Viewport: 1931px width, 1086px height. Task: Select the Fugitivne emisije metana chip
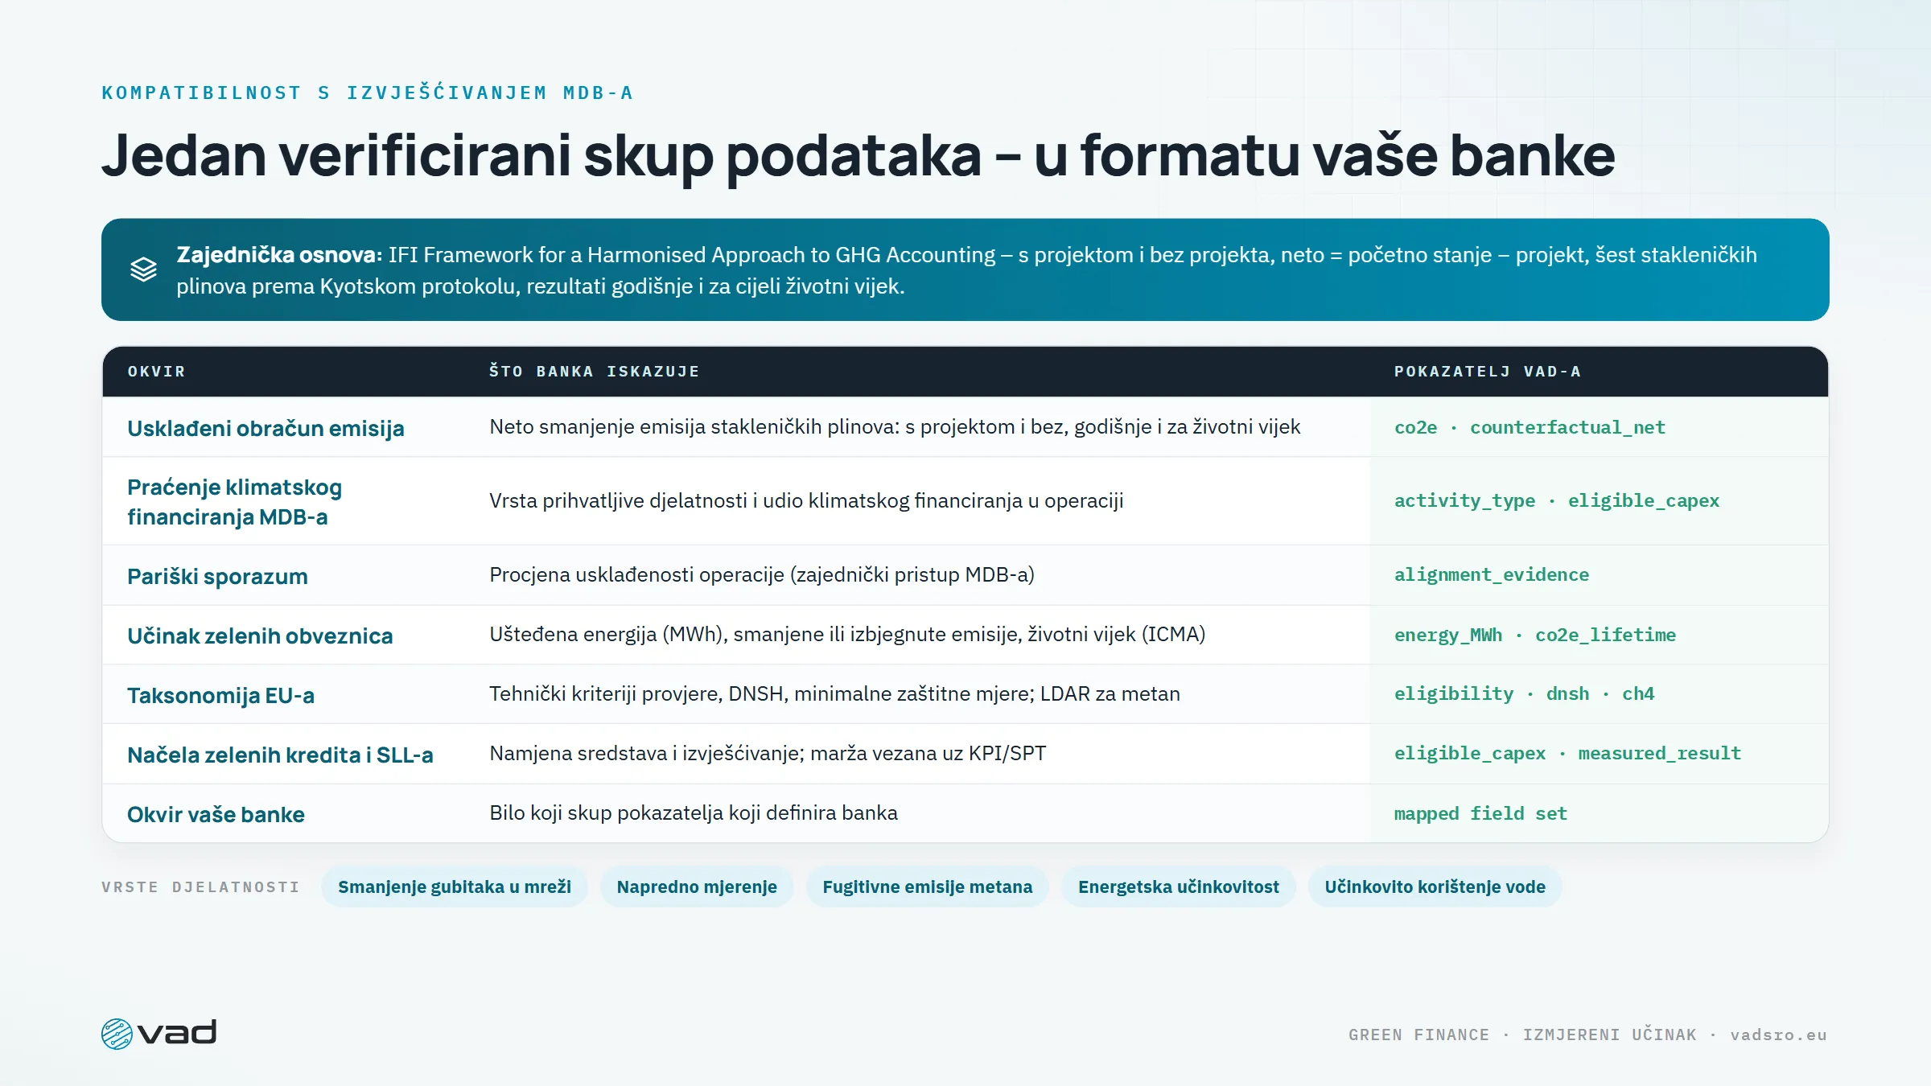click(928, 886)
